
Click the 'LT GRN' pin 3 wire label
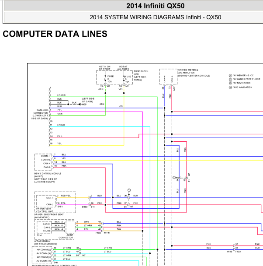click(61, 95)
